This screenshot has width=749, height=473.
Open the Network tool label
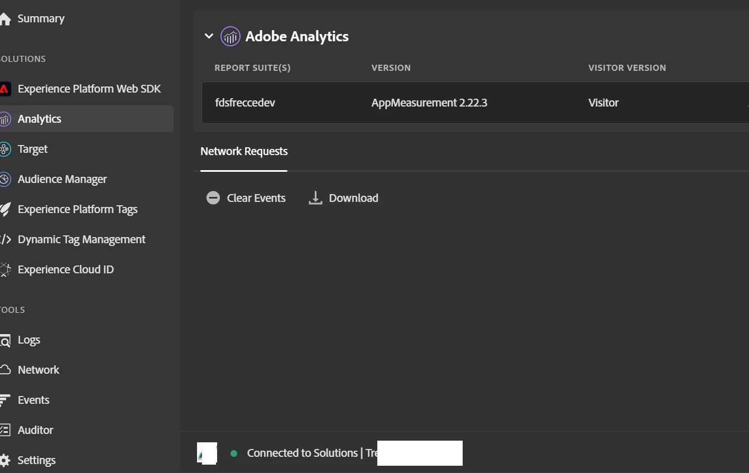click(x=39, y=370)
